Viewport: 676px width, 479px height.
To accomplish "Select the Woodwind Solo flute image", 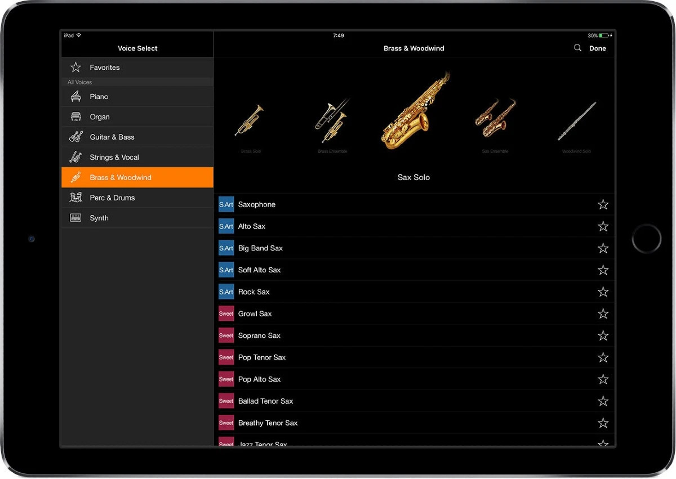I will 577,121.
